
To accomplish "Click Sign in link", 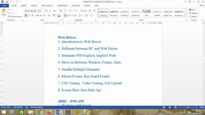I will [x=202, y=5].
